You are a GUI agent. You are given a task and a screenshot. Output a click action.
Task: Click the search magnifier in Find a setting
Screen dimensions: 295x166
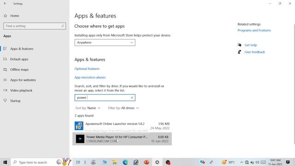pos(63,26)
